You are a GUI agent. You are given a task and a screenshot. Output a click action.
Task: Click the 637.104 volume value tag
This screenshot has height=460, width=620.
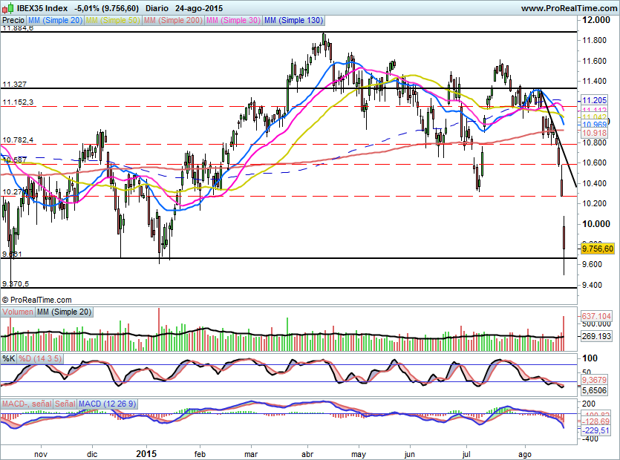596,316
